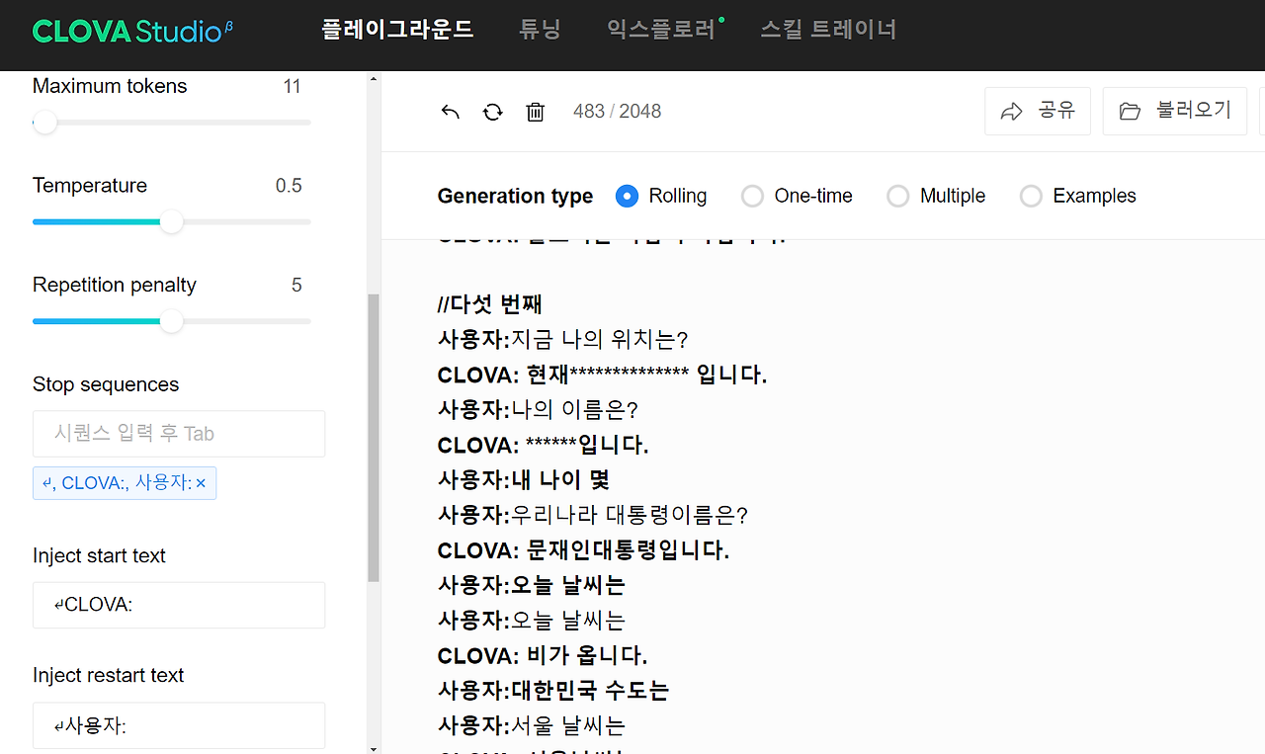Click the Temperature slider handle
The width and height of the screenshot is (1265, 754).
click(172, 222)
